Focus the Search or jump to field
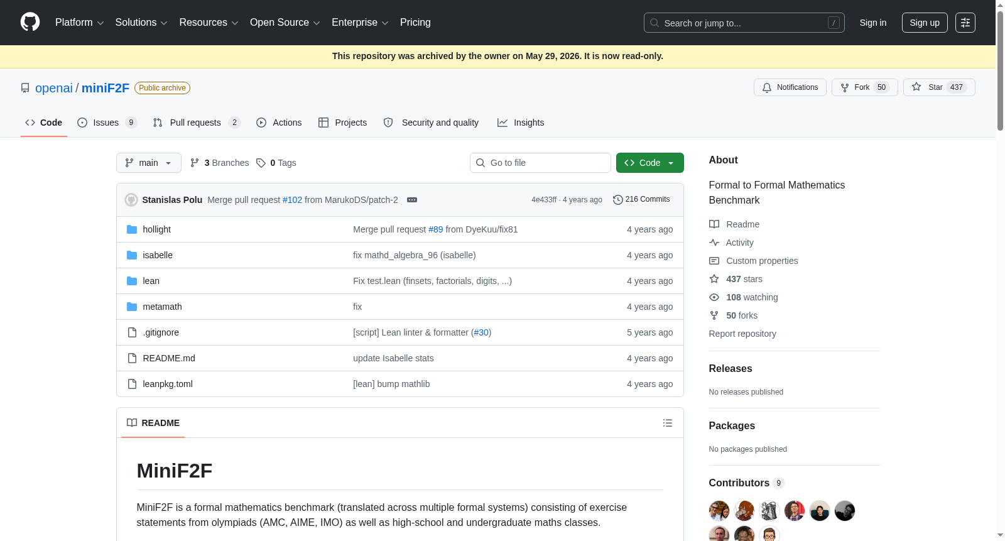1005x541 pixels. coord(744,23)
